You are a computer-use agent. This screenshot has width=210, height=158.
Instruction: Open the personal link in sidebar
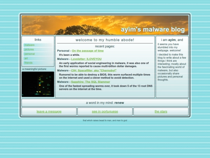(x=38, y=54)
